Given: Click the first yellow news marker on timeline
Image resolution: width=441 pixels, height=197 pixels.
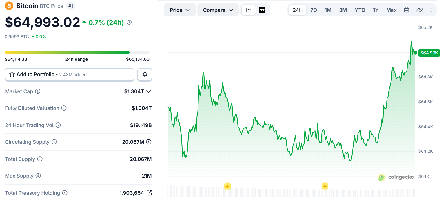Looking at the screenshot, I should [227, 186].
